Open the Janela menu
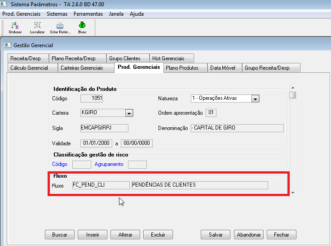 (116, 14)
